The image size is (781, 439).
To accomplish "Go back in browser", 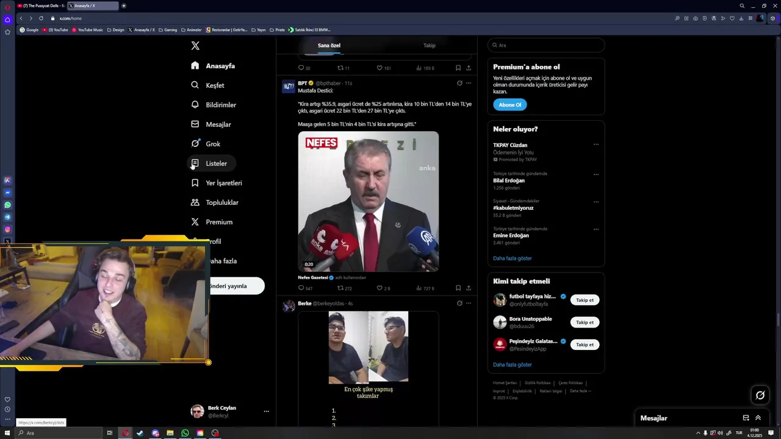I will coord(21,18).
